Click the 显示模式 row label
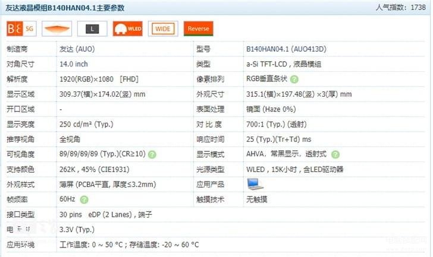This screenshot has width=433, height=257. pos(210,154)
